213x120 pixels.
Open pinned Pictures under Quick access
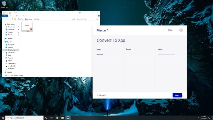[10, 32]
